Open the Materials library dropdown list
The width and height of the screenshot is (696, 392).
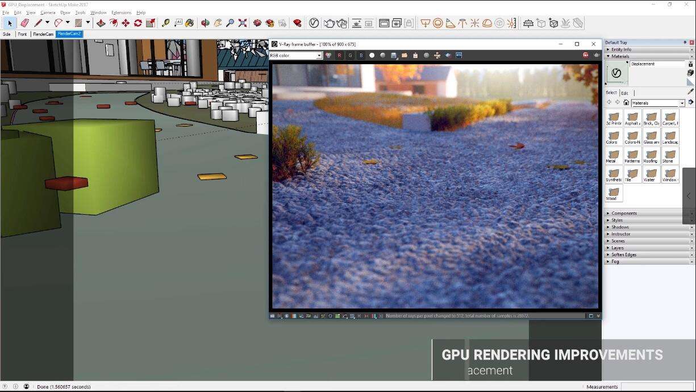pyautogui.click(x=682, y=103)
